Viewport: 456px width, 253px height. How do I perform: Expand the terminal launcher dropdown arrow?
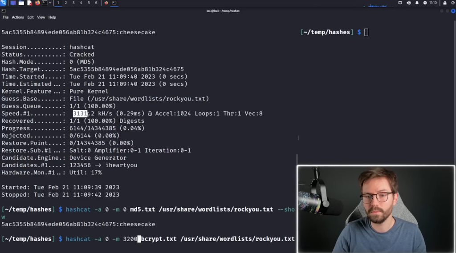(x=50, y=3)
